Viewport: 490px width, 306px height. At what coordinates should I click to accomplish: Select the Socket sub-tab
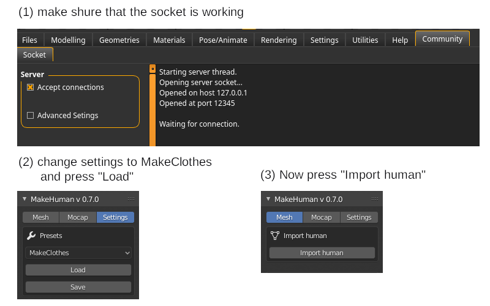34,55
